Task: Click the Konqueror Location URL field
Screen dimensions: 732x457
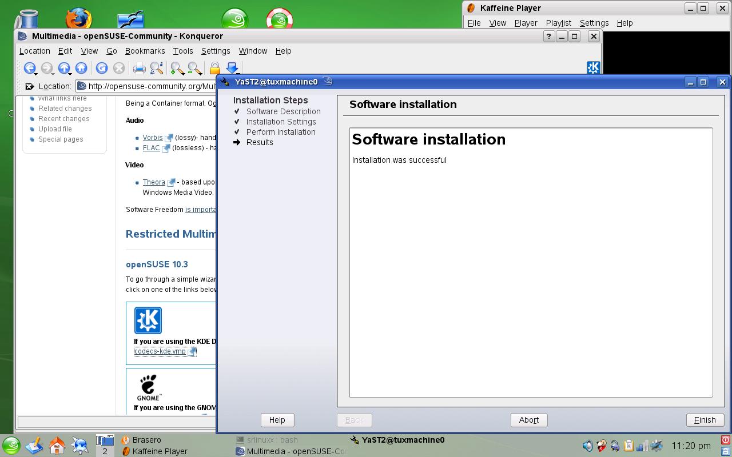Action: click(x=146, y=86)
